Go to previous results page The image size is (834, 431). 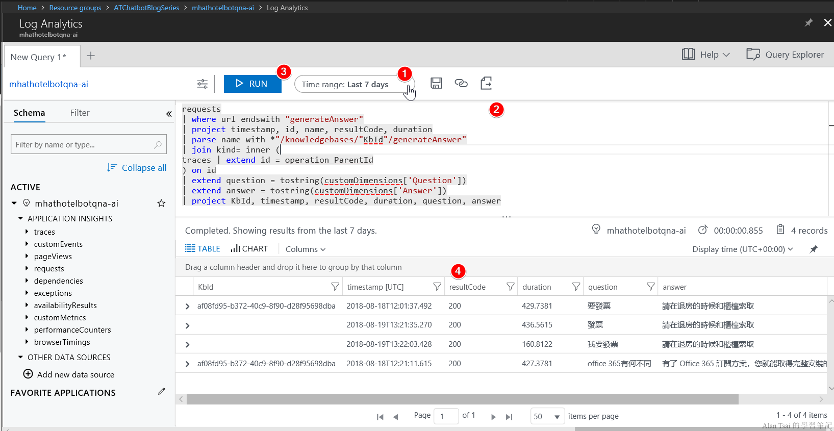pos(395,417)
